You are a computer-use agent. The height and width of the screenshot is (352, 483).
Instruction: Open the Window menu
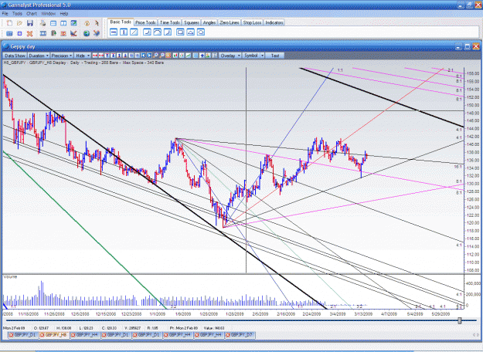tap(48, 14)
